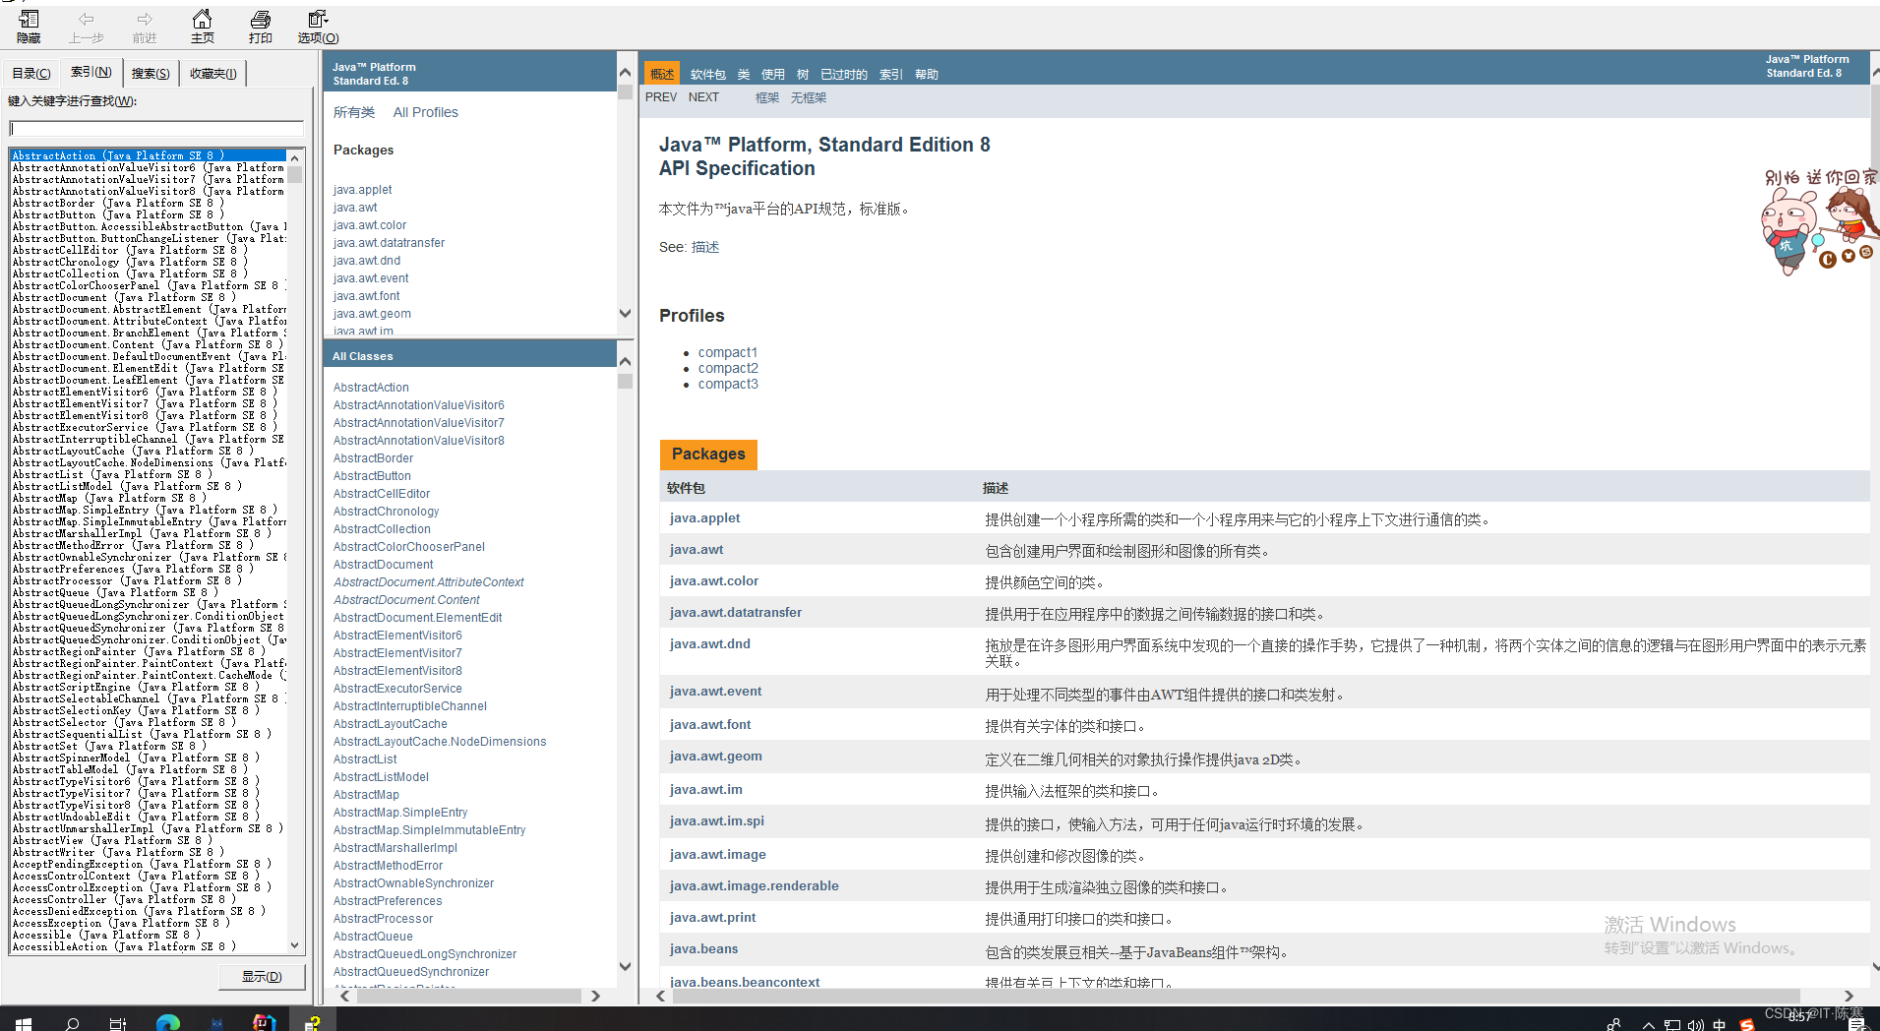Click the 无框架 link
The width and height of the screenshot is (1880, 1031).
809,97
